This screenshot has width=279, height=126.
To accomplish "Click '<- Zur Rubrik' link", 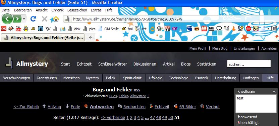I will (x=26, y=107).
